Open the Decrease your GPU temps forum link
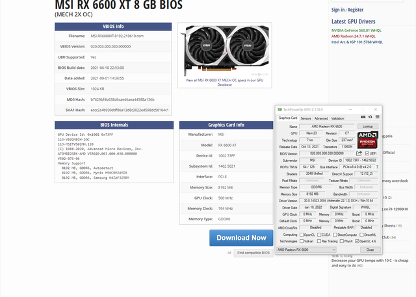The width and height of the screenshot is (416, 297). click(370, 263)
